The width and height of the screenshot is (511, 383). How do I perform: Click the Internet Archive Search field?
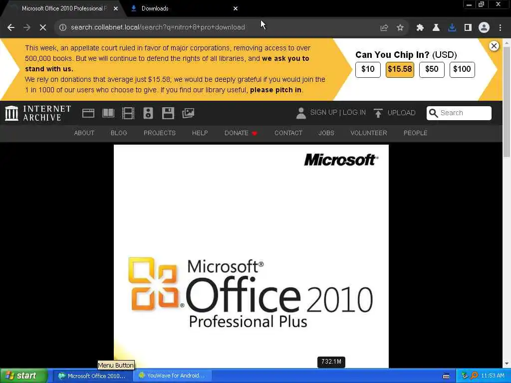pos(459,113)
